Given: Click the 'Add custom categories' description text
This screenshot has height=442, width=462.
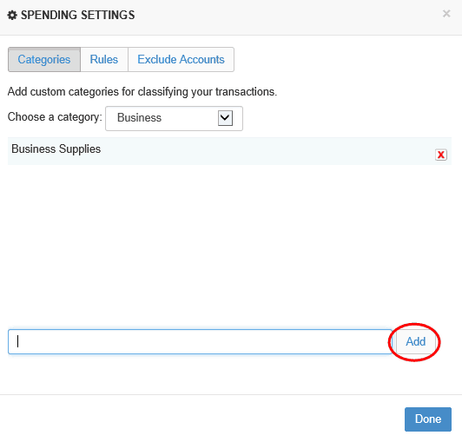Looking at the screenshot, I should (x=142, y=92).
